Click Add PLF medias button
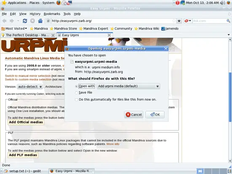 tap(23, 155)
